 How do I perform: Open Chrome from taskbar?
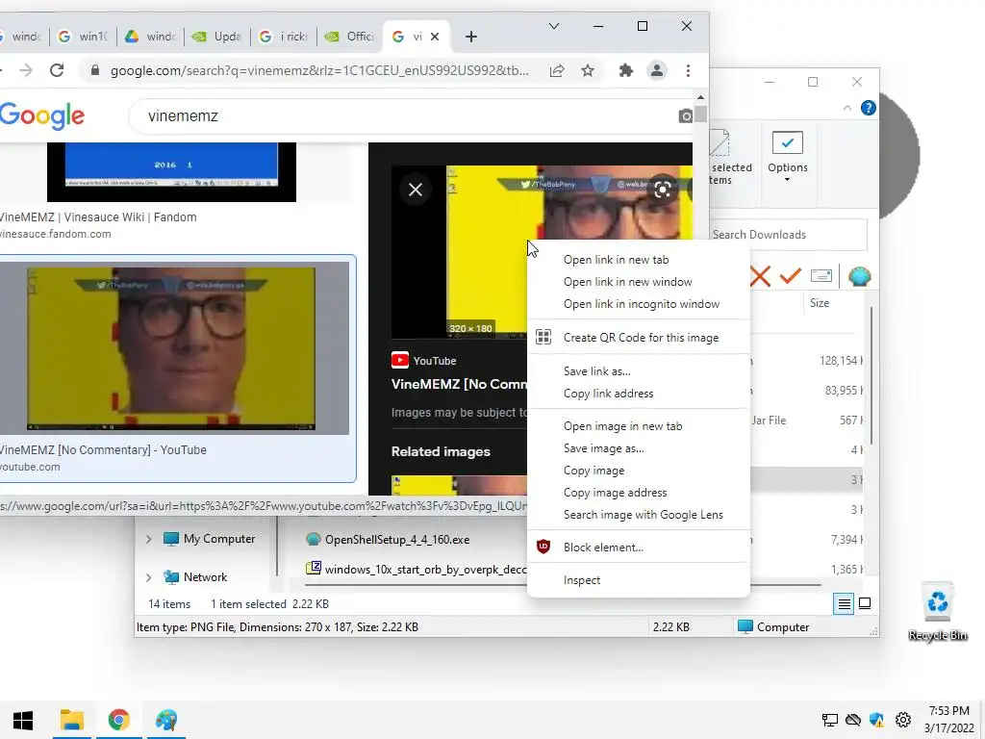click(x=118, y=720)
